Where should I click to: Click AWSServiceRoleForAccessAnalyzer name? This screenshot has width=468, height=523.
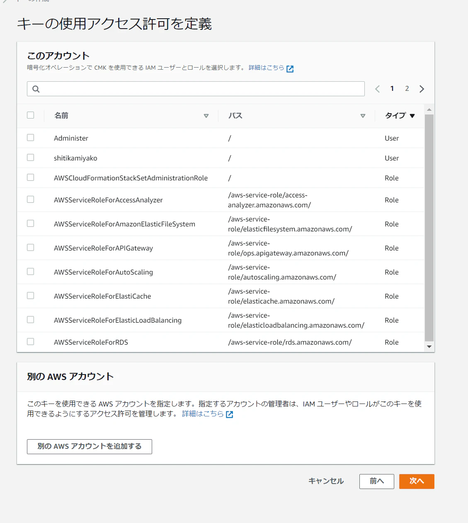coord(108,200)
